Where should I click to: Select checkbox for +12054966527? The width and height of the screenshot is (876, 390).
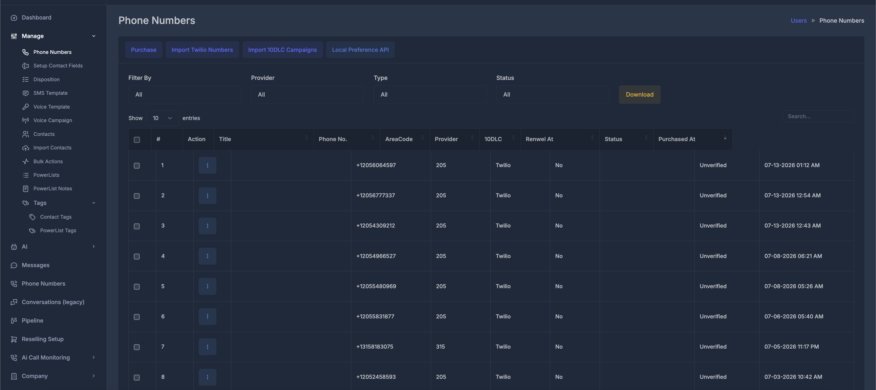click(137, 256)
